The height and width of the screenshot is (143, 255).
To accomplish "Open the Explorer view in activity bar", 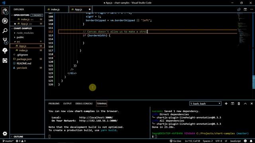I will [5, 11].
